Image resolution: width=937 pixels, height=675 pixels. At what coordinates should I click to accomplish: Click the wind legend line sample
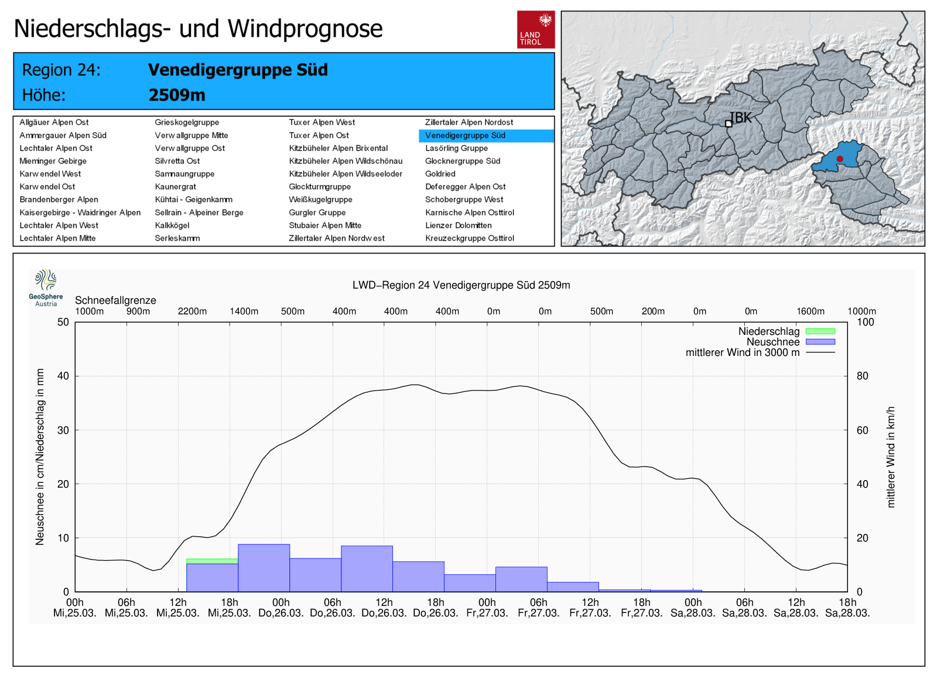pyautogui.click(x=820, y=352)
